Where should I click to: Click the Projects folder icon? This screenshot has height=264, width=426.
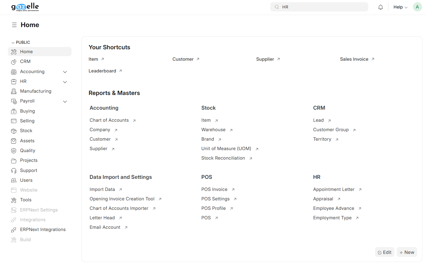(x=13, y=160)
